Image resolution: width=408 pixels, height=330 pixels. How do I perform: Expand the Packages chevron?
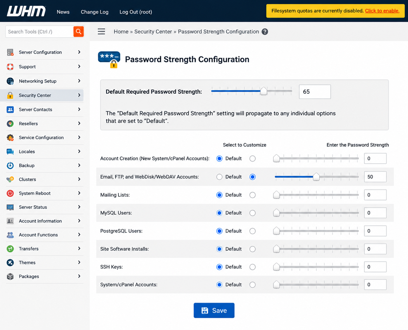[x=79, y=276]
